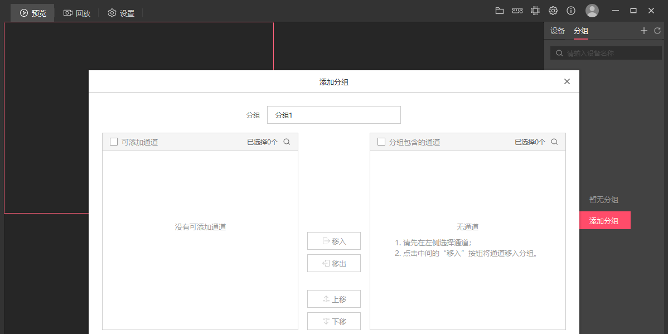Click the info circle icon
The width and height of the screenshot is (668, 334).
571,11
